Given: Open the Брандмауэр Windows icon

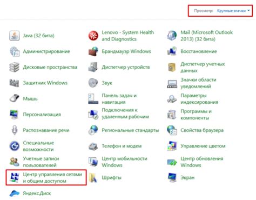Looking at the screenshot, I should click(x=93, y=51).
